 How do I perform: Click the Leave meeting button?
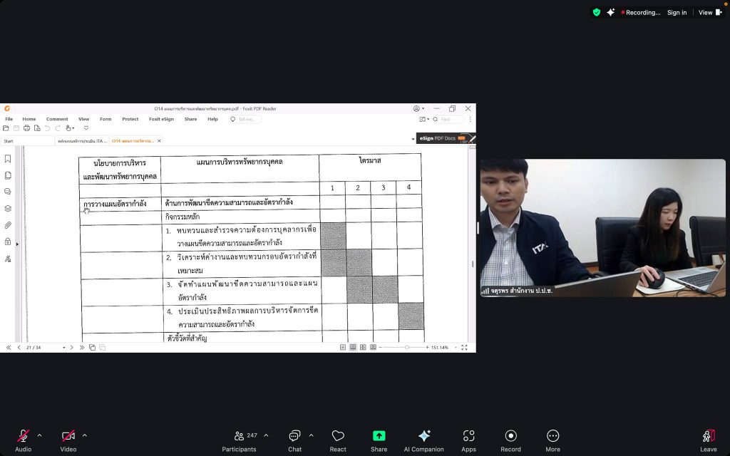708,440
